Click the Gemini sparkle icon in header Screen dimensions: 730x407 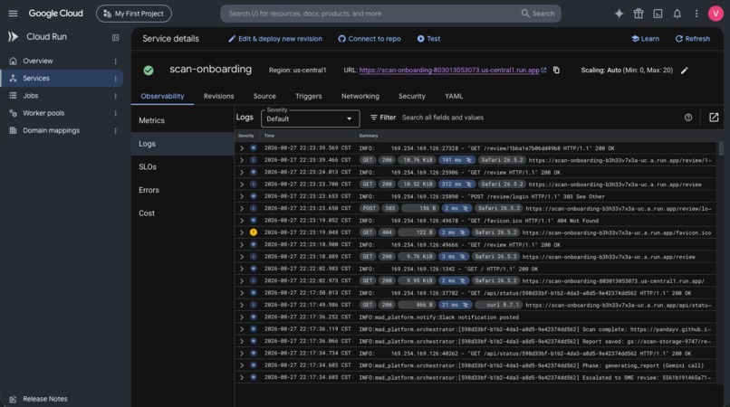point(619,14)
